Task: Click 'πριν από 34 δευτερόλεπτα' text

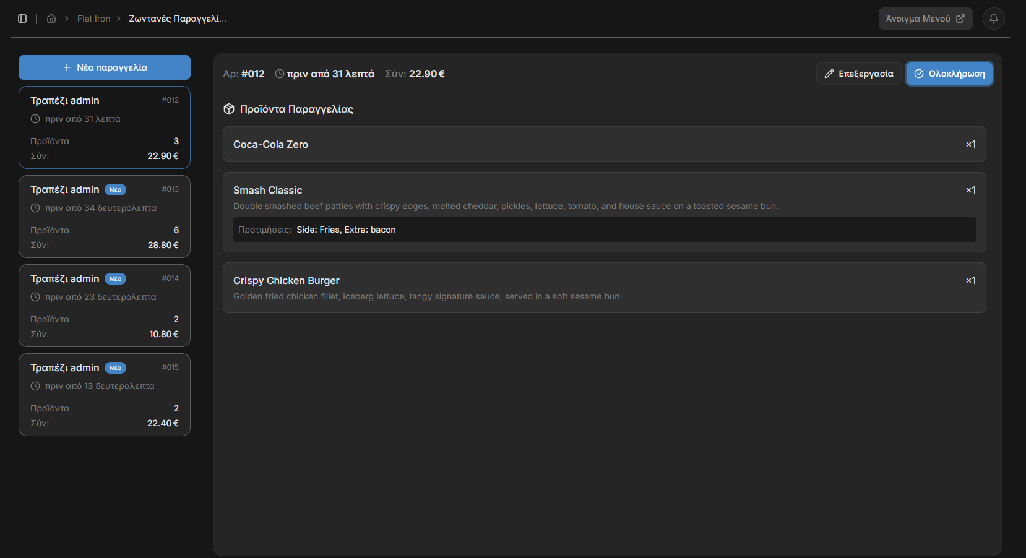Action: (x=101, y=208)
